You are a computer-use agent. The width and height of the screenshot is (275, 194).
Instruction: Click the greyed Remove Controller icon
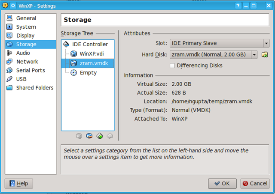click(x=110, y=136)
